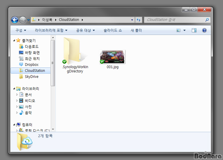
Task: Click the cloud sync folder icon in details pane
Action: pos(25,142)
